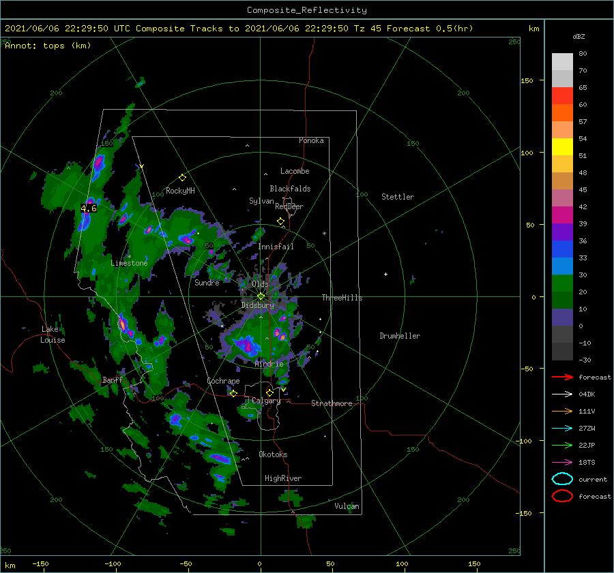
Task: Click the Ponoka label
Action: point(311,140)
